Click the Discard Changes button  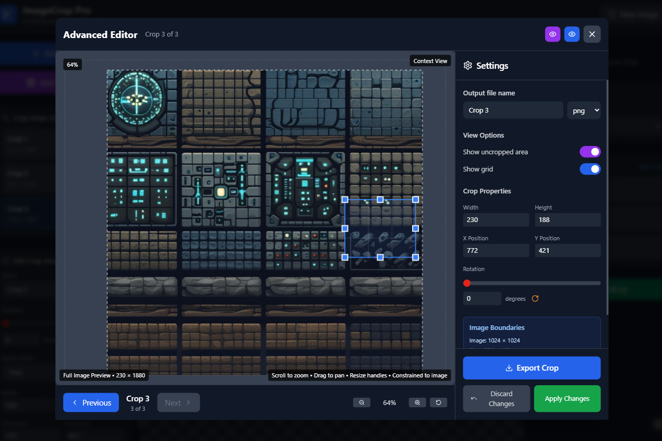[497, 399]
